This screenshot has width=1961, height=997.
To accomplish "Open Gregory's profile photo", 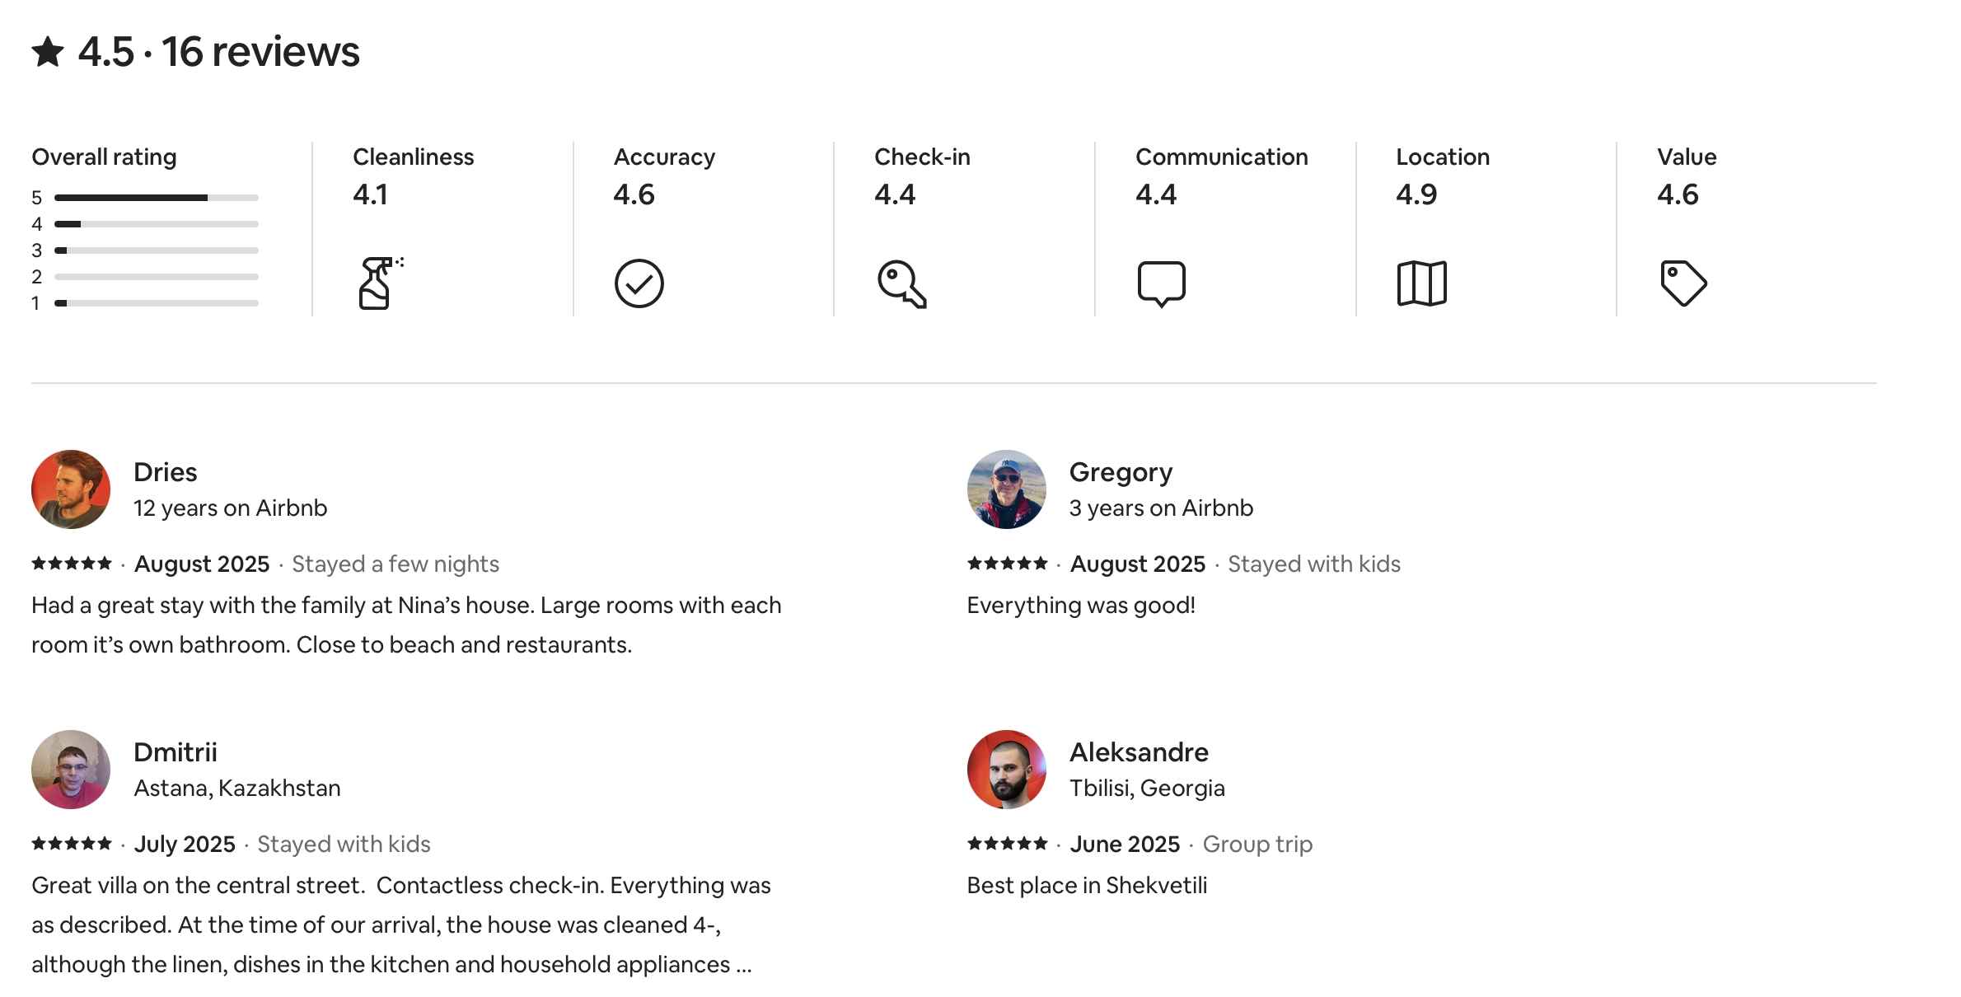I will coord(1006,489).
